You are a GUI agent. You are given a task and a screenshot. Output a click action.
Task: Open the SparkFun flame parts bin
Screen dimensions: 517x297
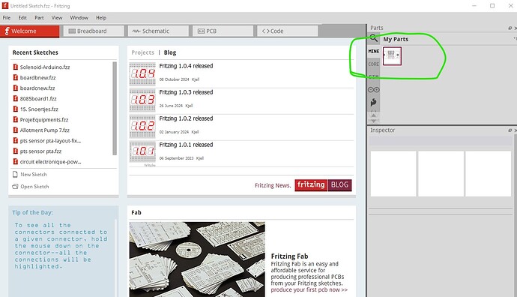374,102
